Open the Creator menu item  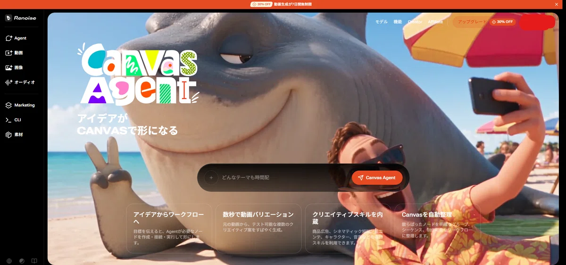coord(415,22)
